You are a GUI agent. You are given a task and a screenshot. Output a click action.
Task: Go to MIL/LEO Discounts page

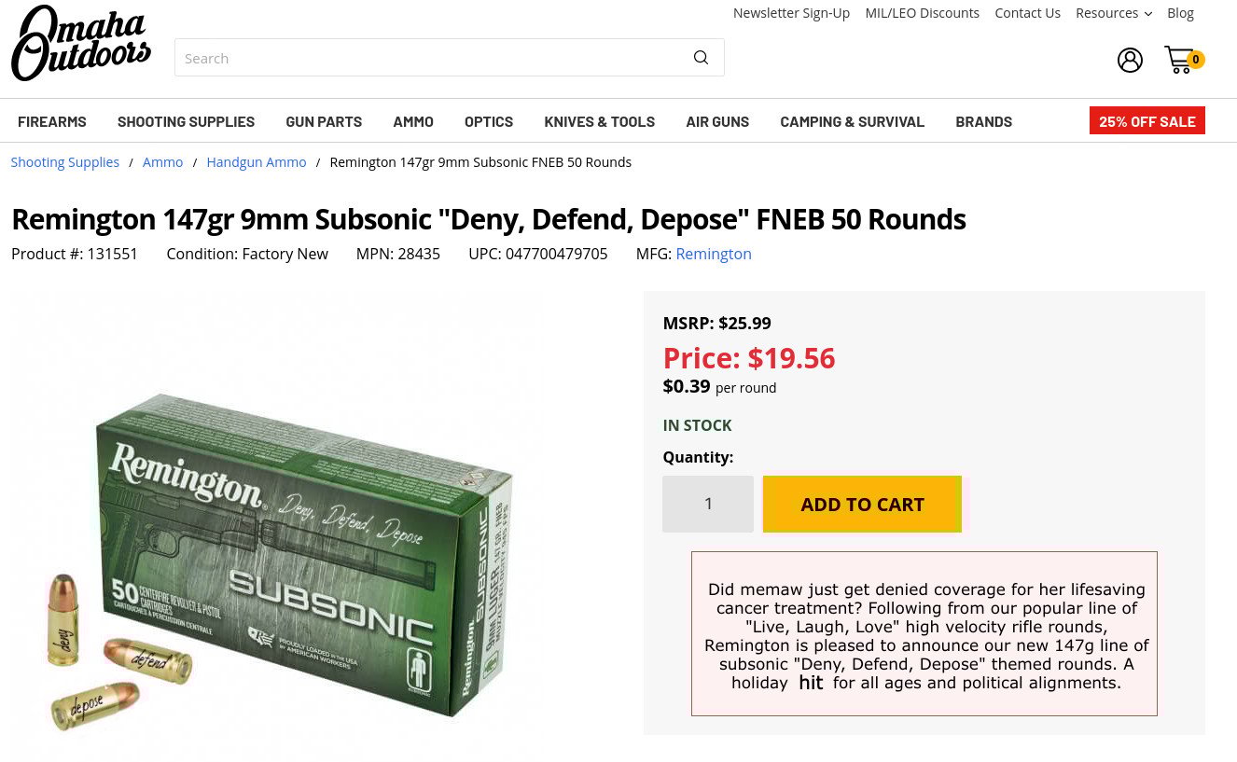coord(922,13)
